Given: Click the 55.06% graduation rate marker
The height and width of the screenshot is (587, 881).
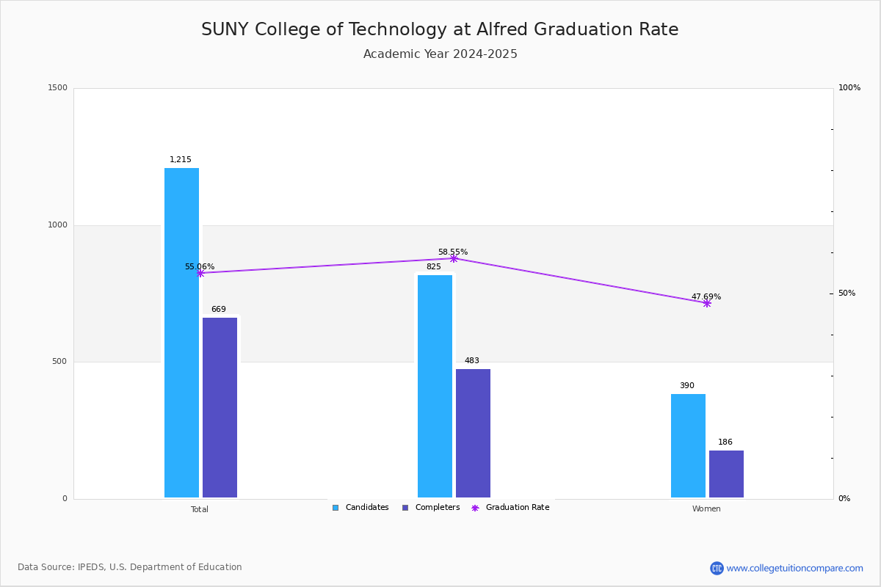Looking at the screenshot, I should tap(200, 273).
